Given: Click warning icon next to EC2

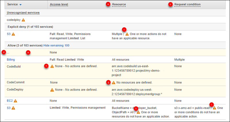Looking at the screenshot, I should 15,101.
